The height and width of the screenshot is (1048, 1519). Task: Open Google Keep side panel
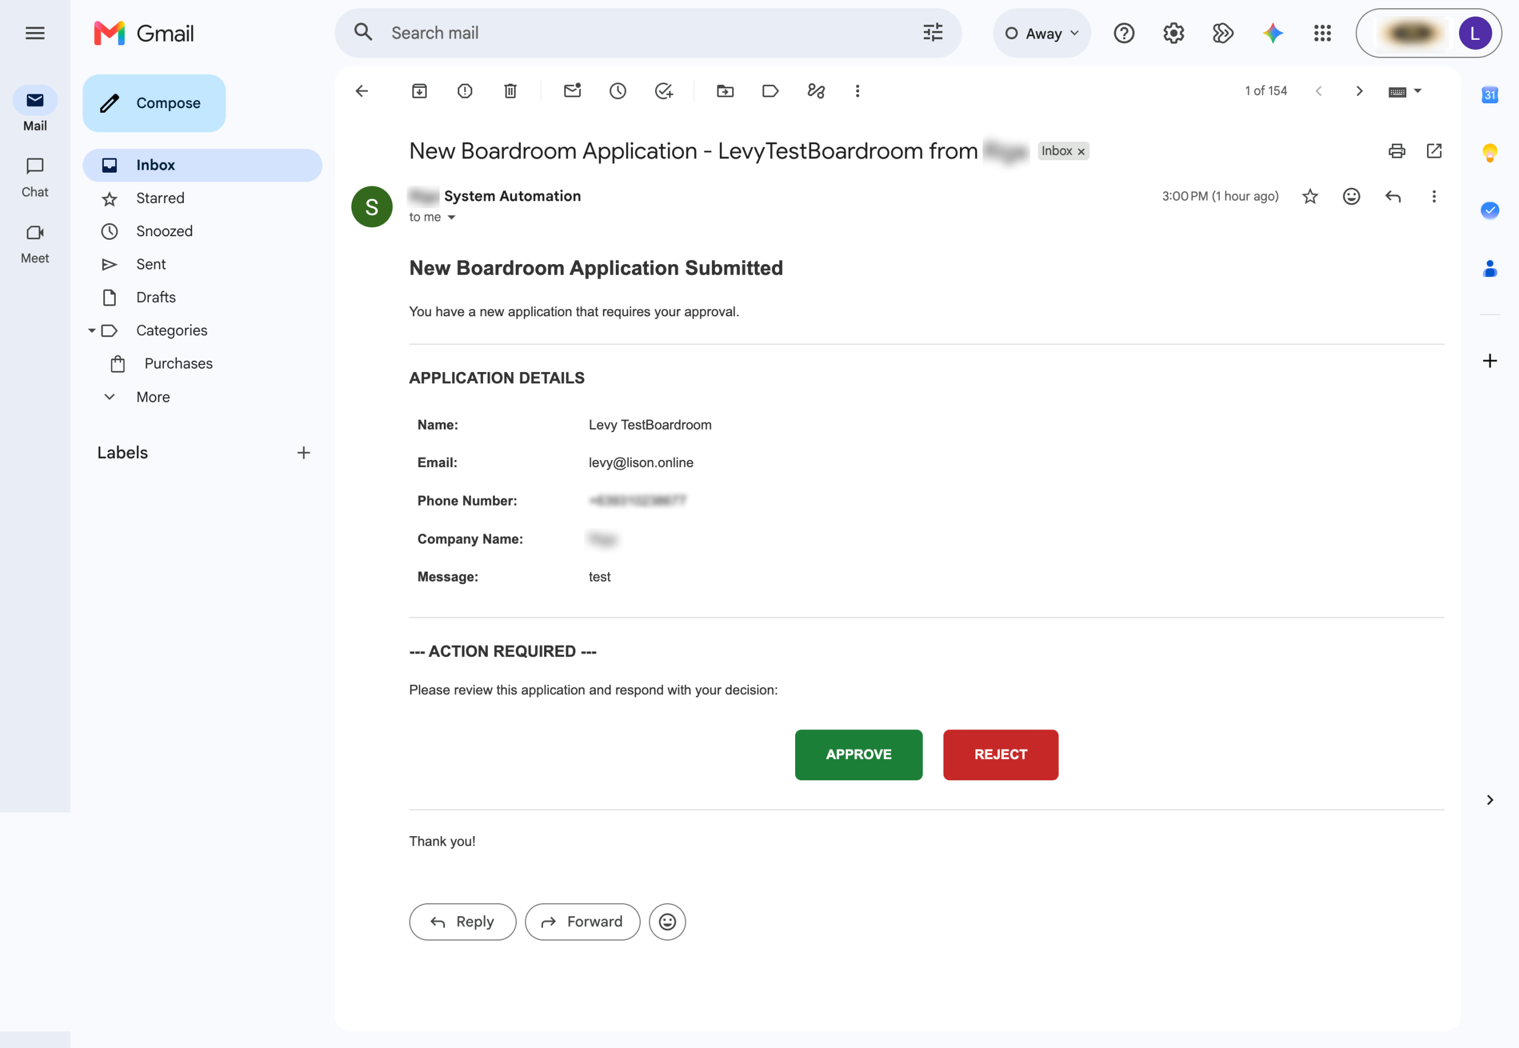click(x=1490, y=153)
